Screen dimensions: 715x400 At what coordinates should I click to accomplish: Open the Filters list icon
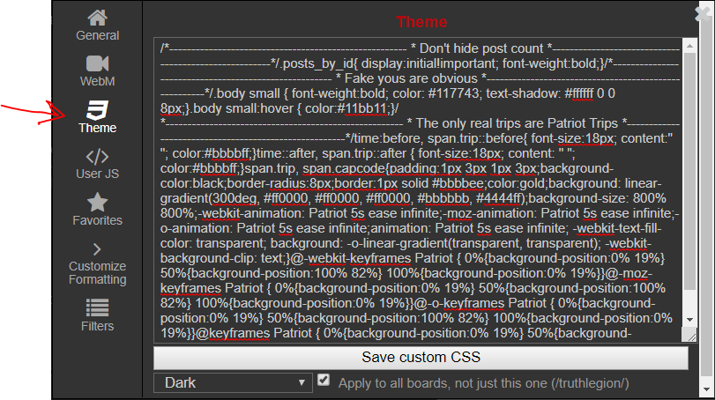[97, 307]
